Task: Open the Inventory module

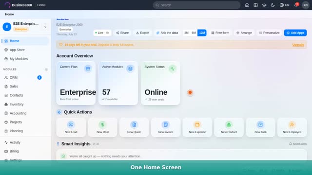Action: coord(25,104)
